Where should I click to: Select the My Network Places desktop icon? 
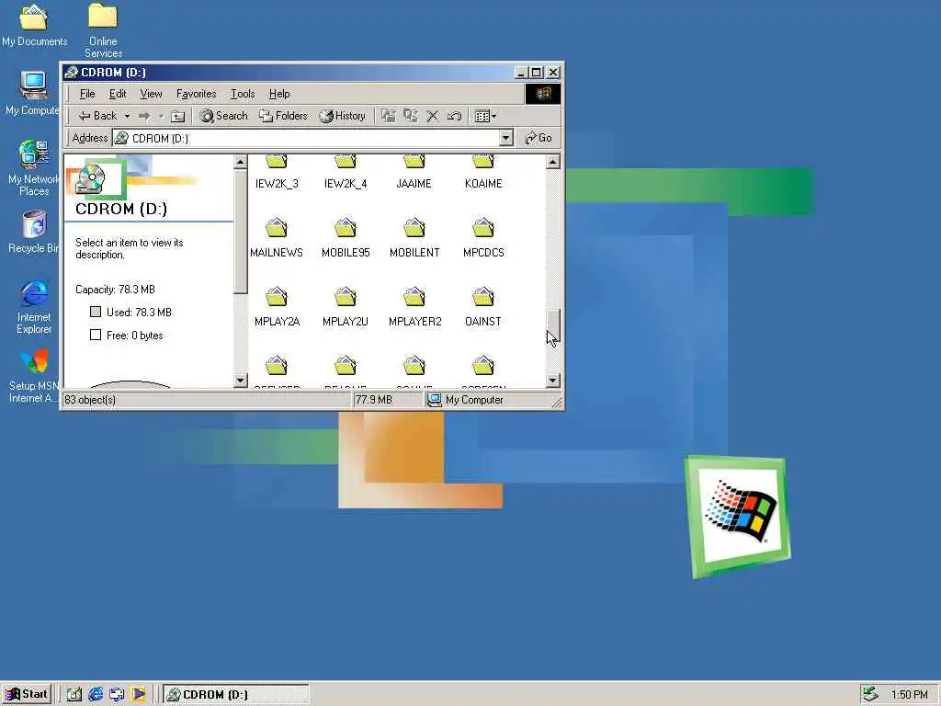34,168
